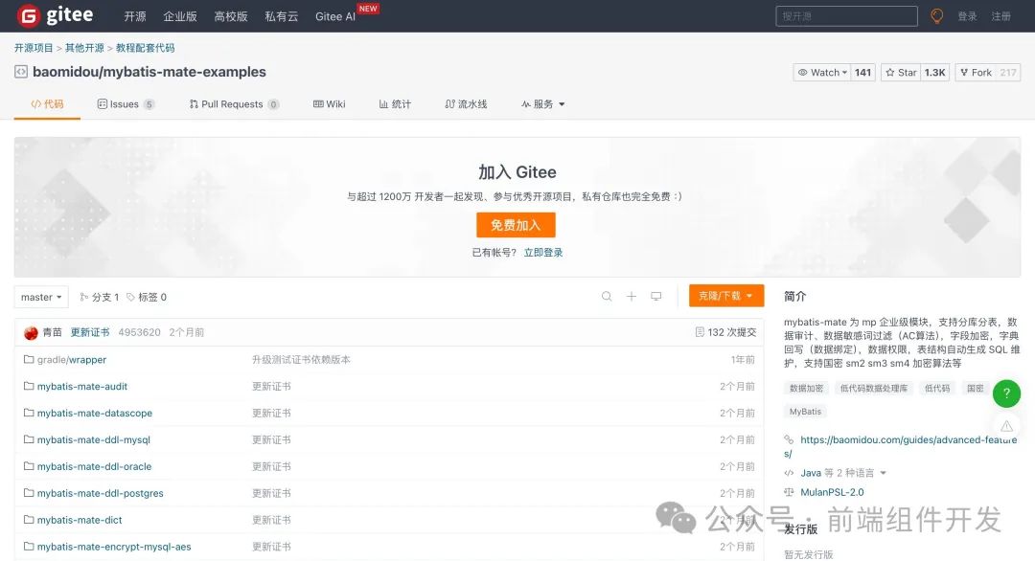
Task: Open the baomidou.com advanced-features link
Action: point(900,446)
